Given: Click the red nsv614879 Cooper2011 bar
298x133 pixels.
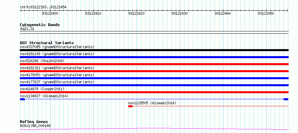Looking at the screenshot, I should [x=154, y=92].
